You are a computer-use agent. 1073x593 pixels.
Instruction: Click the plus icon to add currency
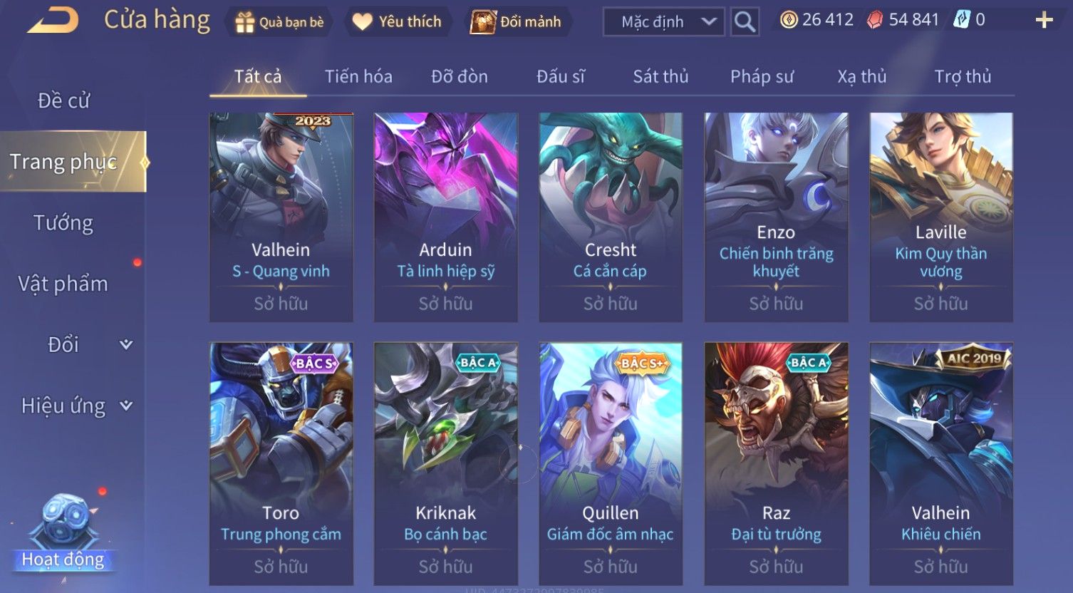click(1044, 20)
